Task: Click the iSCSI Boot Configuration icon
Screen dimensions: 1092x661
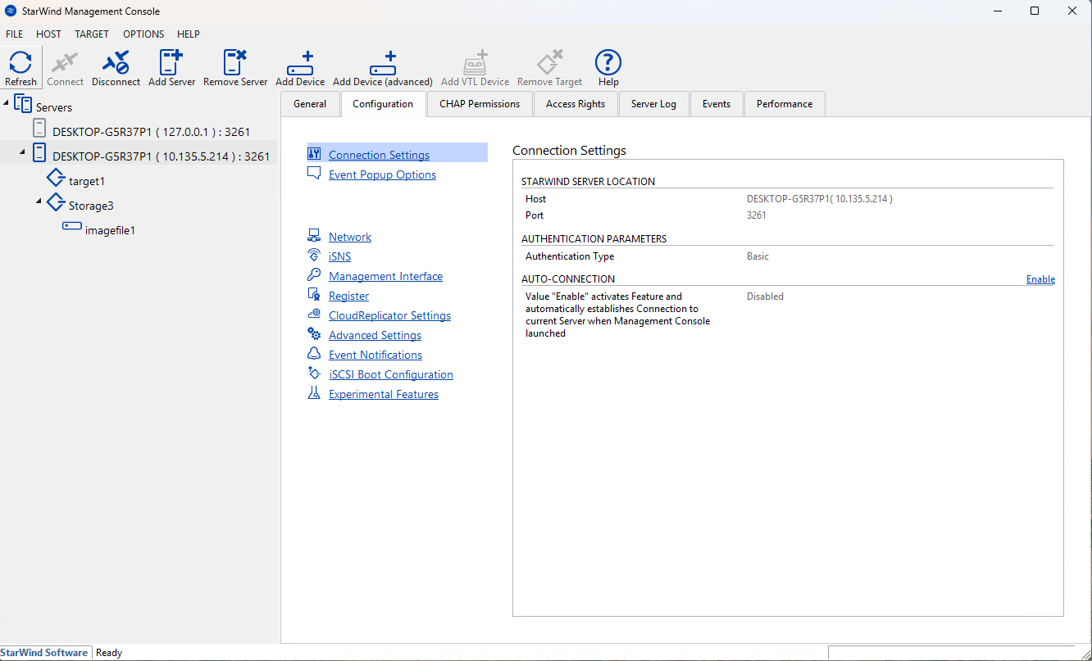Action: pos(314,374)
